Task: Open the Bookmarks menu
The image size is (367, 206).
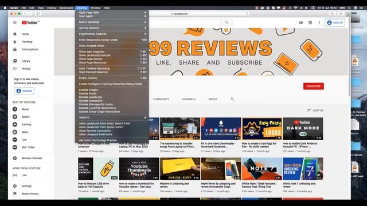Action: 67,7
